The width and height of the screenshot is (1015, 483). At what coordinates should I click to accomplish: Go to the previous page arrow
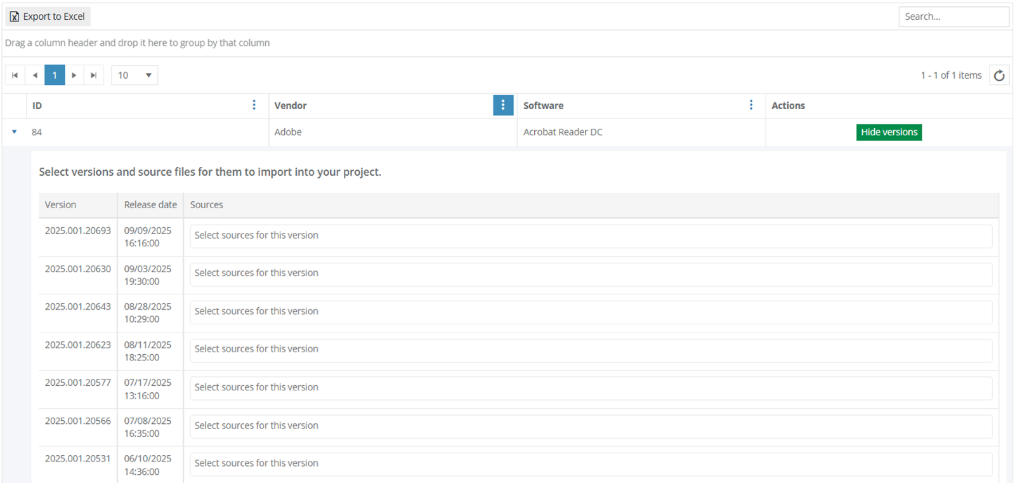pos(35,76)
